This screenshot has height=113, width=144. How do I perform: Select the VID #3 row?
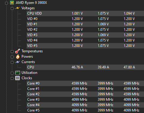pos(85,35)
